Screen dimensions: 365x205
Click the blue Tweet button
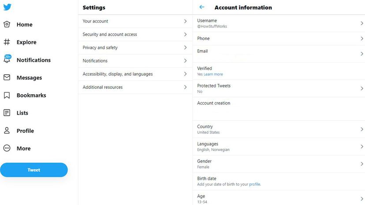[34, 170]
